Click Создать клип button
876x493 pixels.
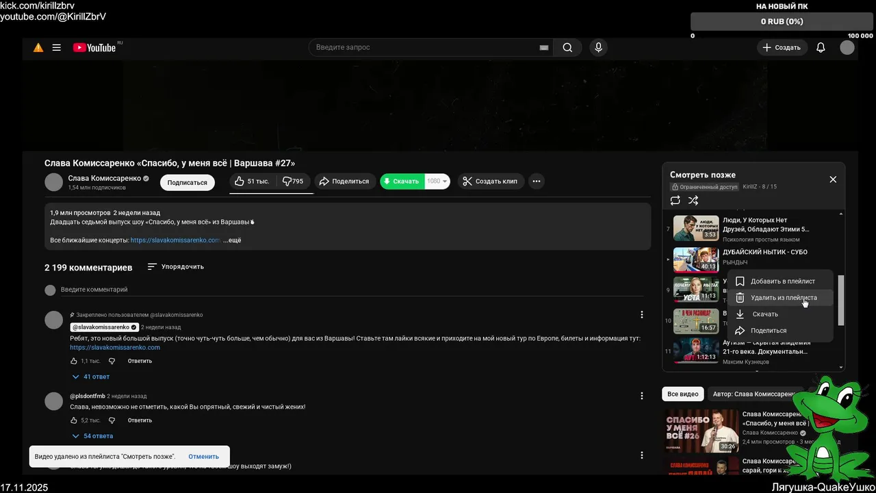point(491,181)
